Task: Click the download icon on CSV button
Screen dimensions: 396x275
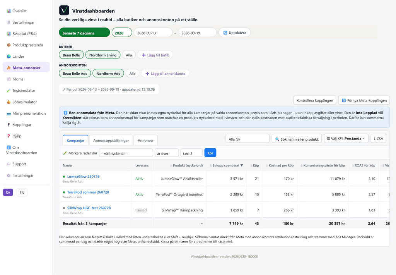Action: coord(375,139)
